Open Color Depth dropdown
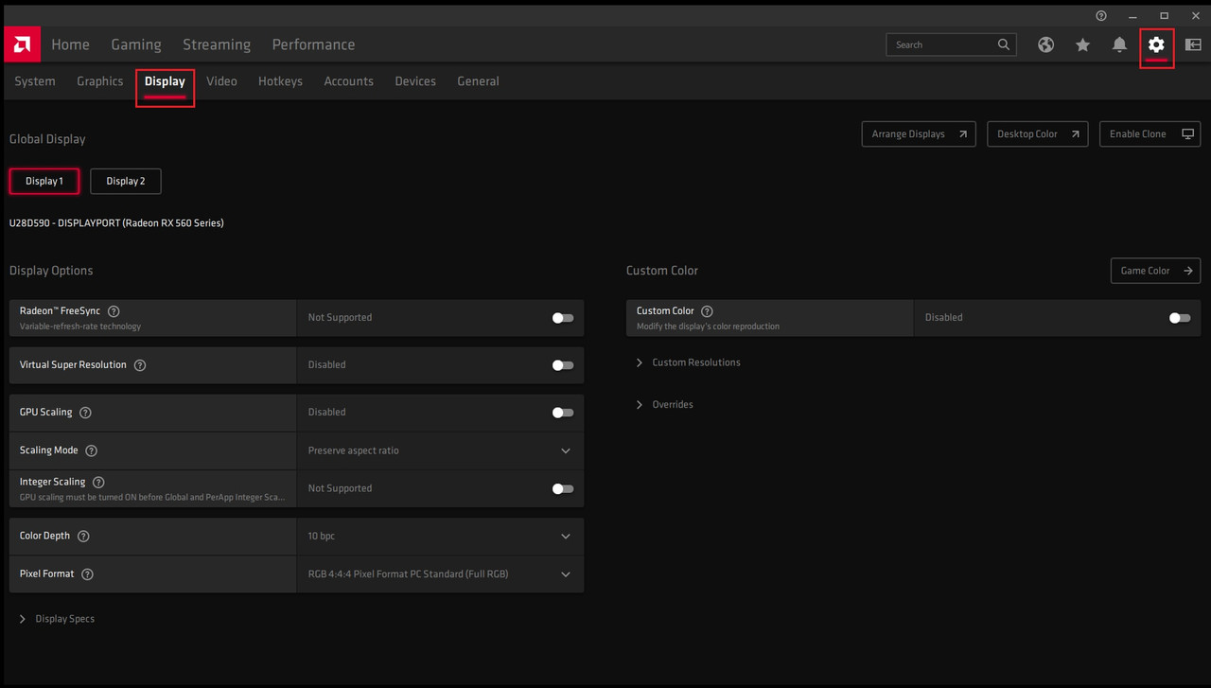The image size is (1211, 688). [x=440, y=536]
